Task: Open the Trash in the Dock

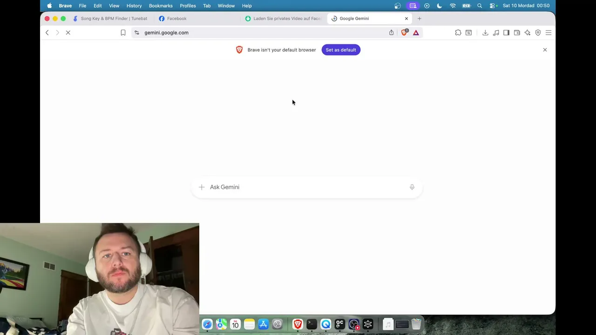Action: (x=416, y=324)
